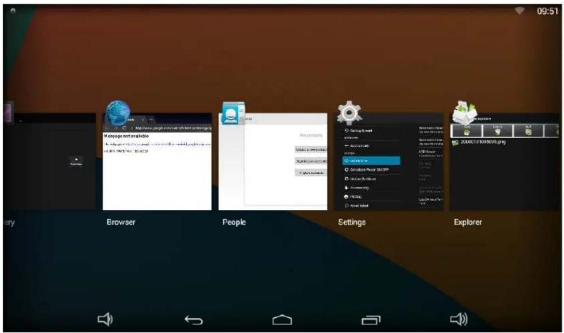This screenshot has width=564, height=333.
Task: Tap the notification icon in status bar corner
Action: tap(13, 11)
